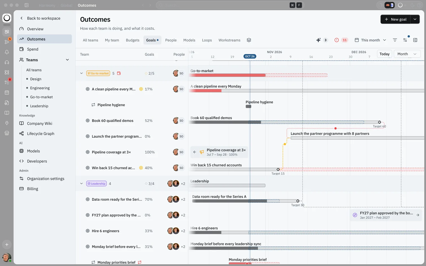
Task: Select the Engineering team in sidebar
Action: point(40,88)
